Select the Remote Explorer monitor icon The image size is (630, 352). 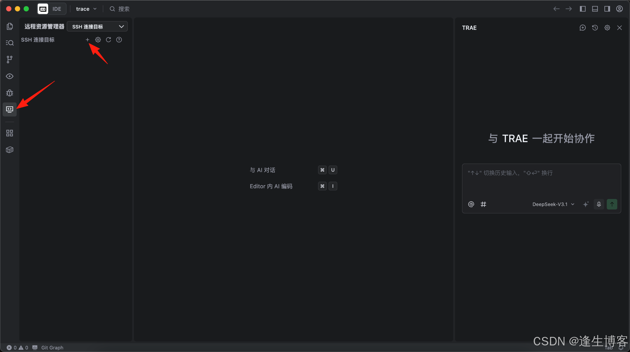[x=10, y=109]
